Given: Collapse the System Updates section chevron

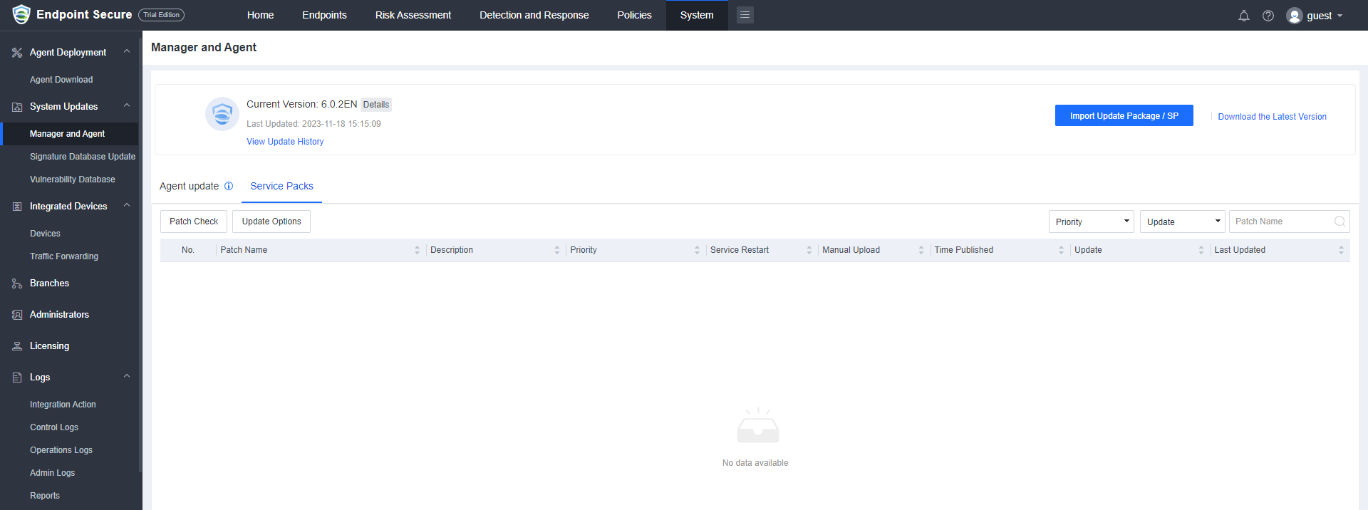Looking at the screenshot, I should [x=127, y=105].
